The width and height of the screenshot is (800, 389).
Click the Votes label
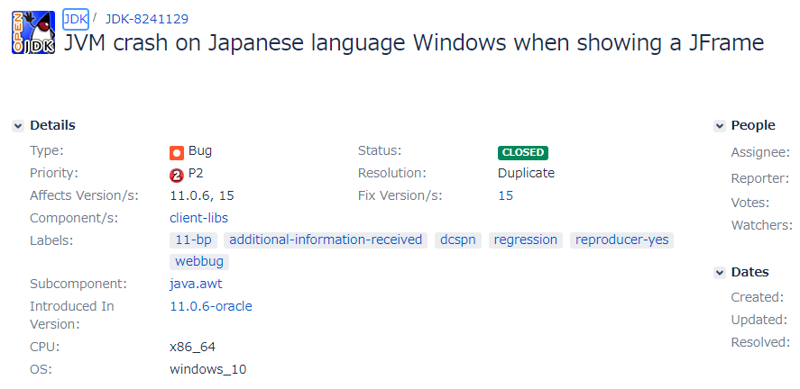tap(750, 203)
